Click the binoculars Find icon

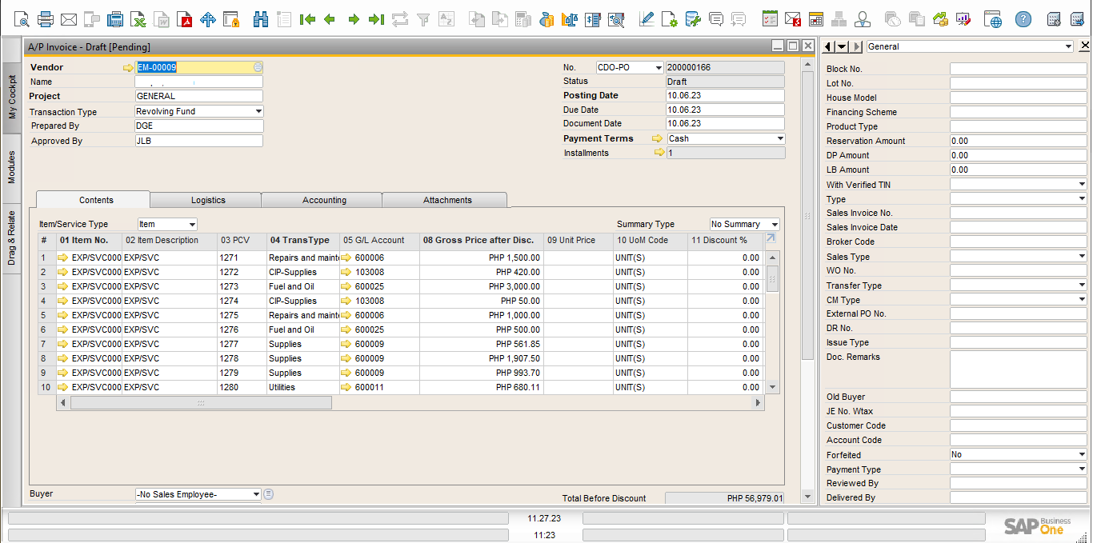[x=261, y=19]
